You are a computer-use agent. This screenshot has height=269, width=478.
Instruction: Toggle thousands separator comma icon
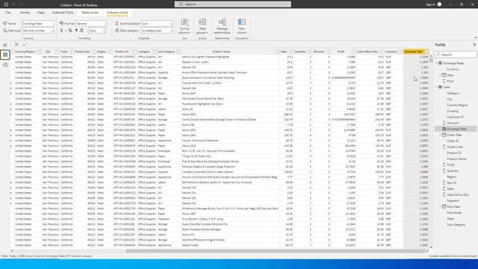click(76, 31)
